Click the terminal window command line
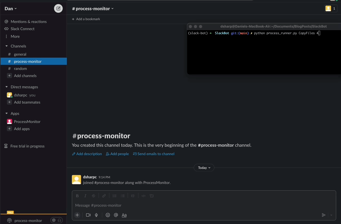This screenshot has height=224, width=341. pos(254,33)
